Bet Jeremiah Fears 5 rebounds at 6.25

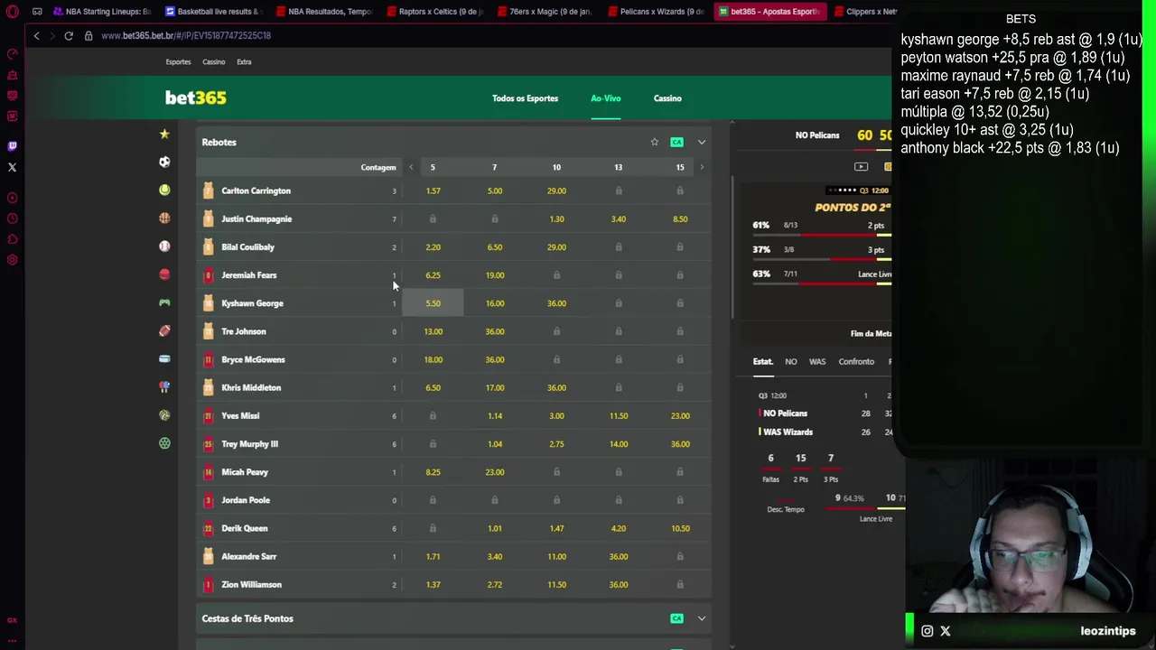433,275
